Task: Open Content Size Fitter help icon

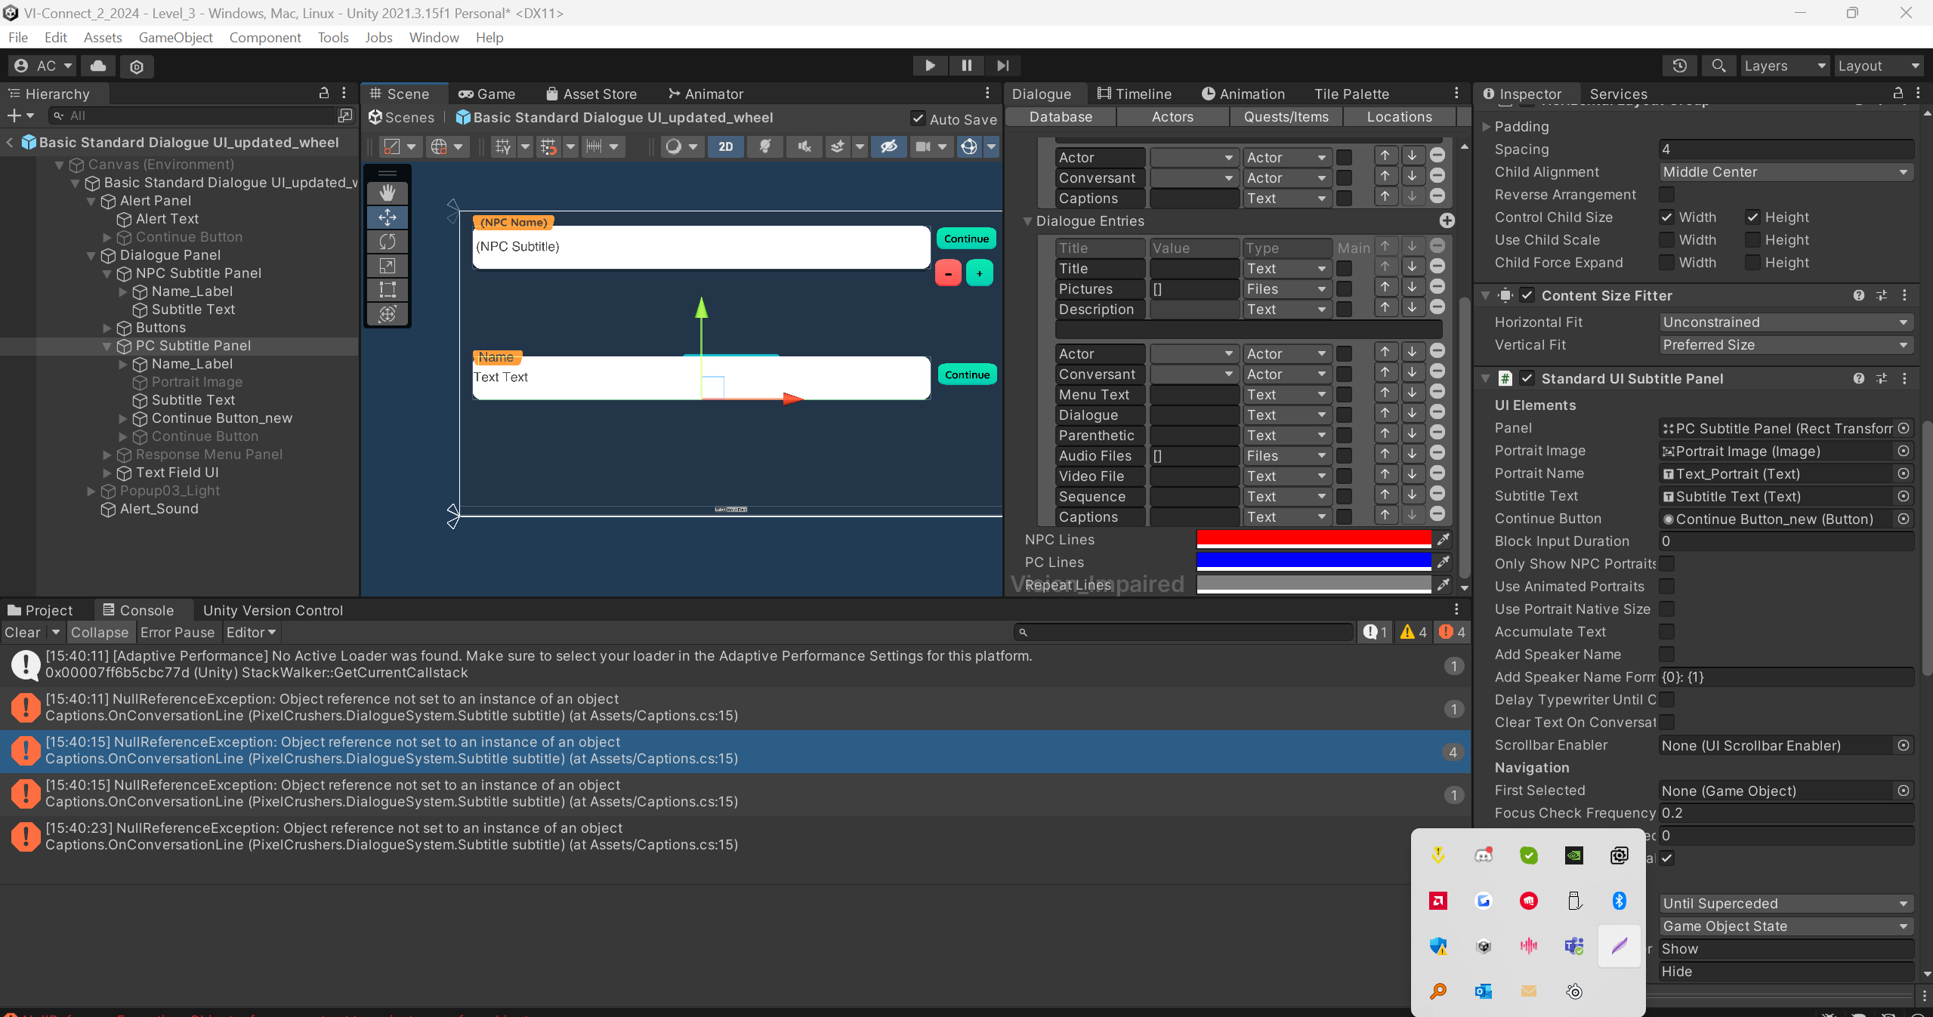Action: (1858, 295)
